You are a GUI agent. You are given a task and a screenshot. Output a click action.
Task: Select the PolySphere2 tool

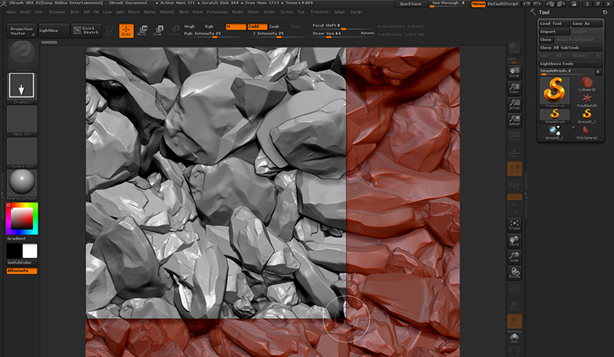[586, 133]
